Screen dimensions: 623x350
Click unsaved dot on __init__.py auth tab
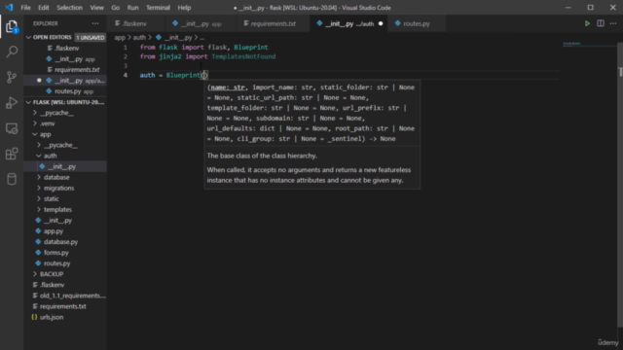(x=381, y=23)
